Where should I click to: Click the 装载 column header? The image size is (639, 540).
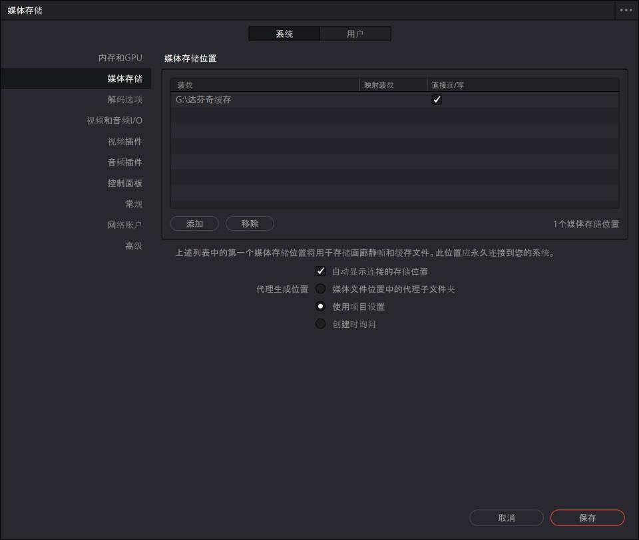[x=265, y=85]
